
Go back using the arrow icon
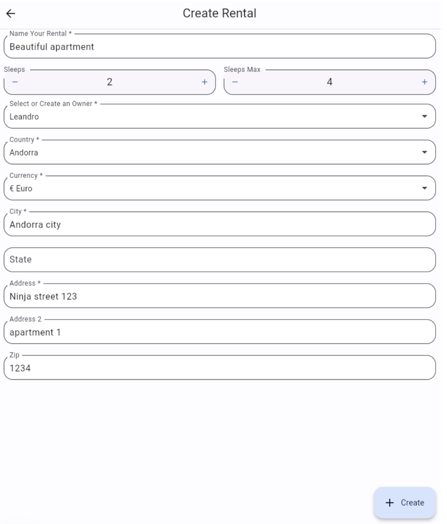tap(11, 13)
